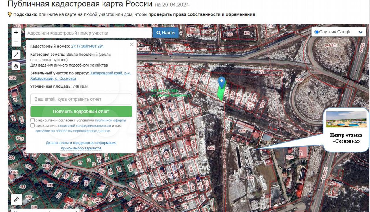
Task: Click the Найти search button
Action: (166, 33)
